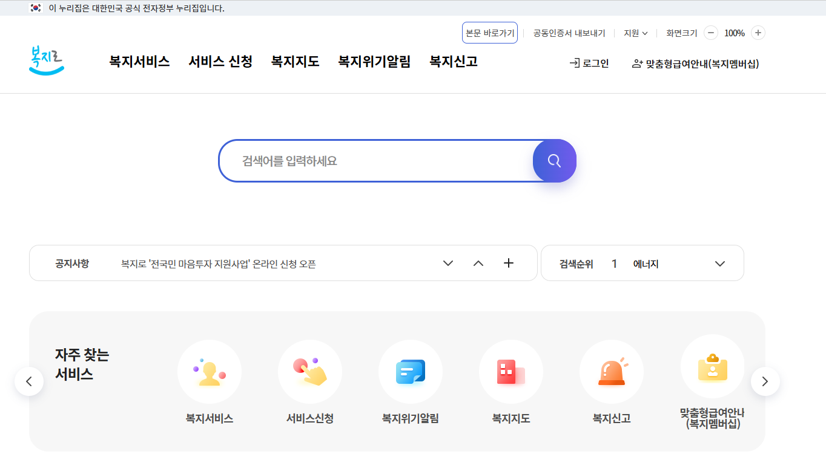The image size is (826, 463).
Task: Open the 복지신고 main menu
Action: coord(454,61)
